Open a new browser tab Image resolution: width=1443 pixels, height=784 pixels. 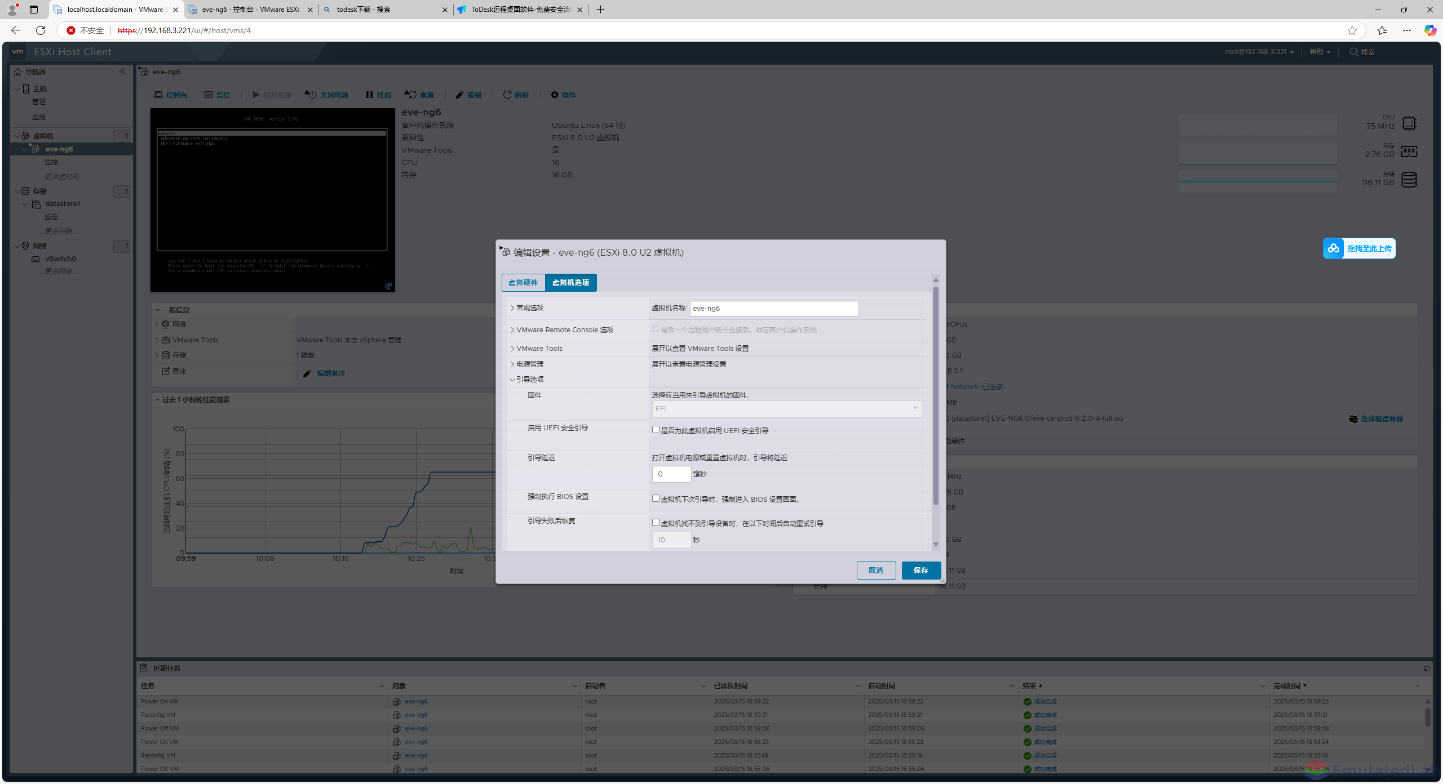pyautogui.click(x=600, y=10)
